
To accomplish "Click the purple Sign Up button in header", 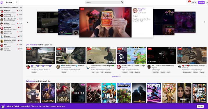I will 201,2.
